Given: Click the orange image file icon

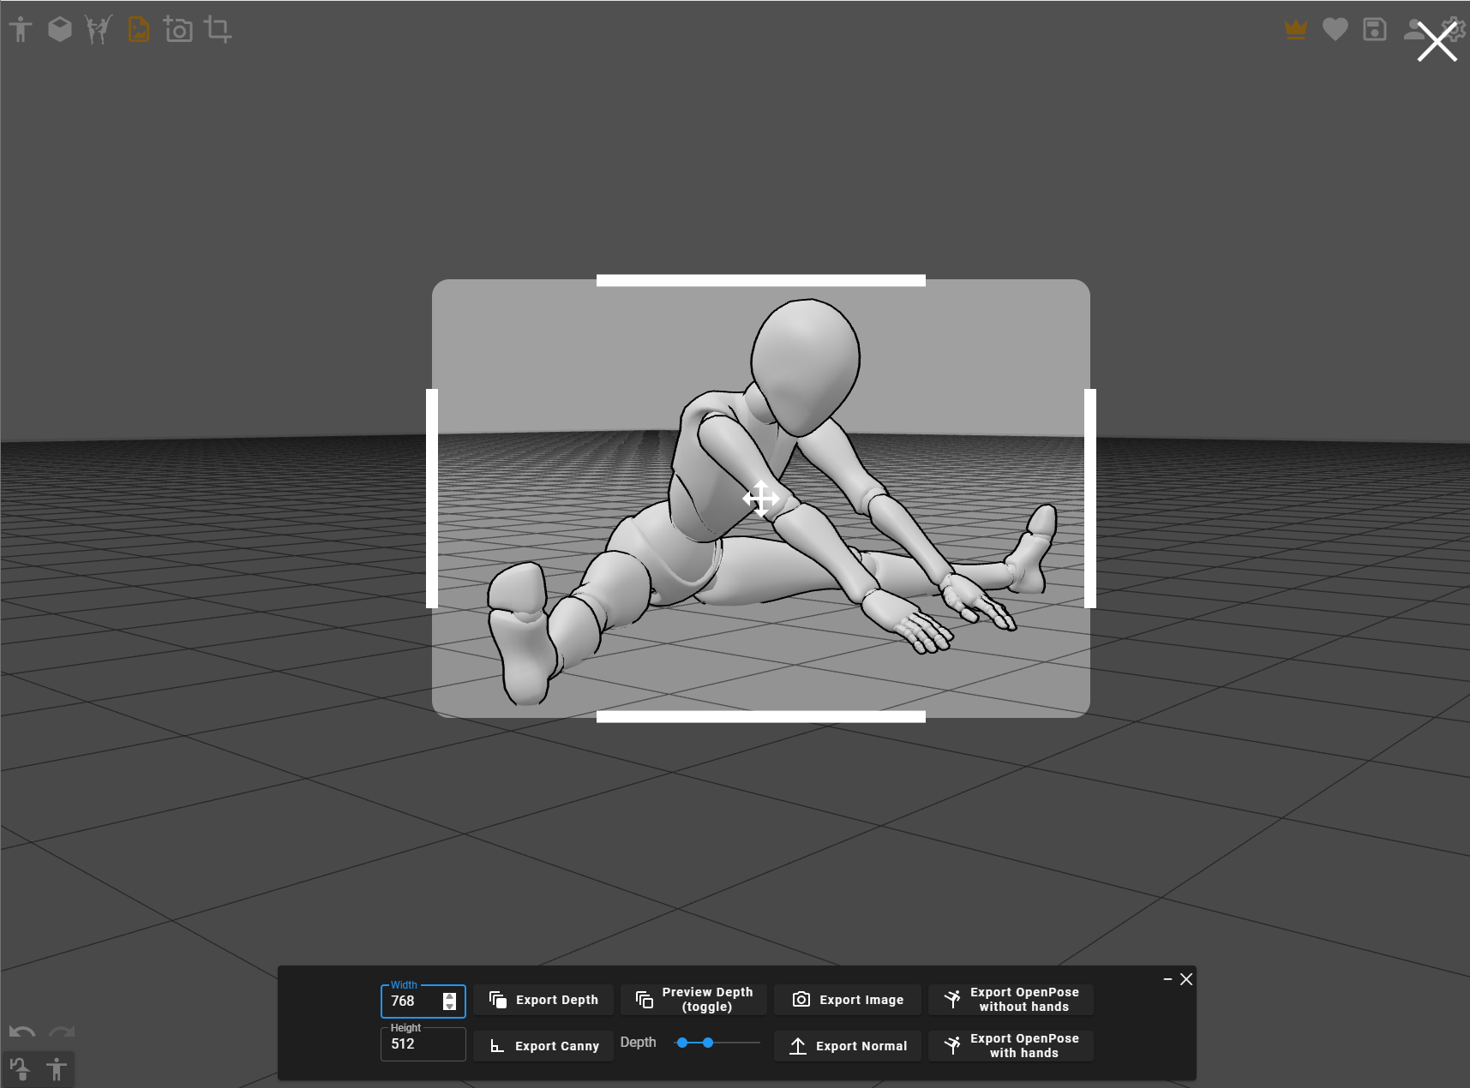Looking at the screenshot, I should pyautogui.click(x=138, y=30).
